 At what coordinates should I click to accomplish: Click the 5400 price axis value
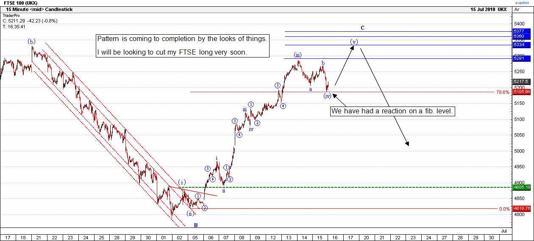[520, 23]
